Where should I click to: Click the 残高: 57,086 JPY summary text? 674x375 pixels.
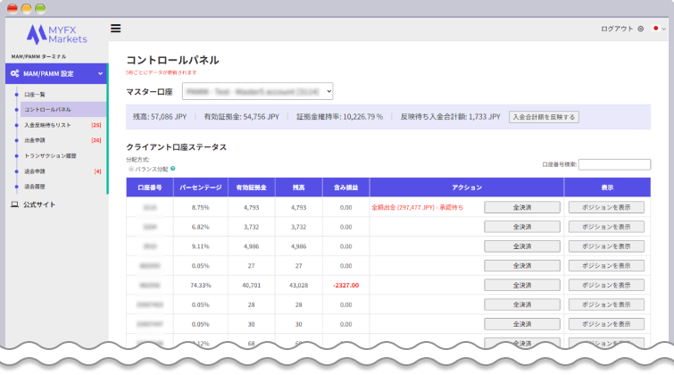pyautogui.click(x=160, y=117)
